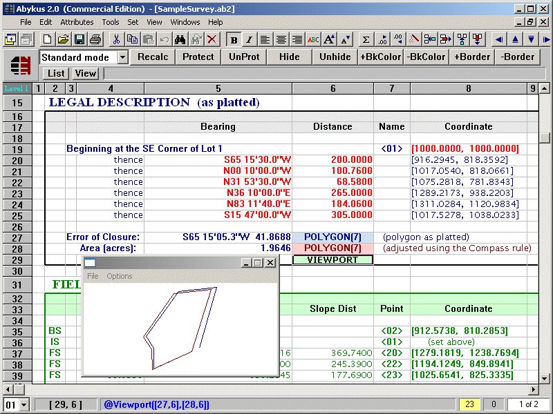Select column header 5

(x=218, y=88)
